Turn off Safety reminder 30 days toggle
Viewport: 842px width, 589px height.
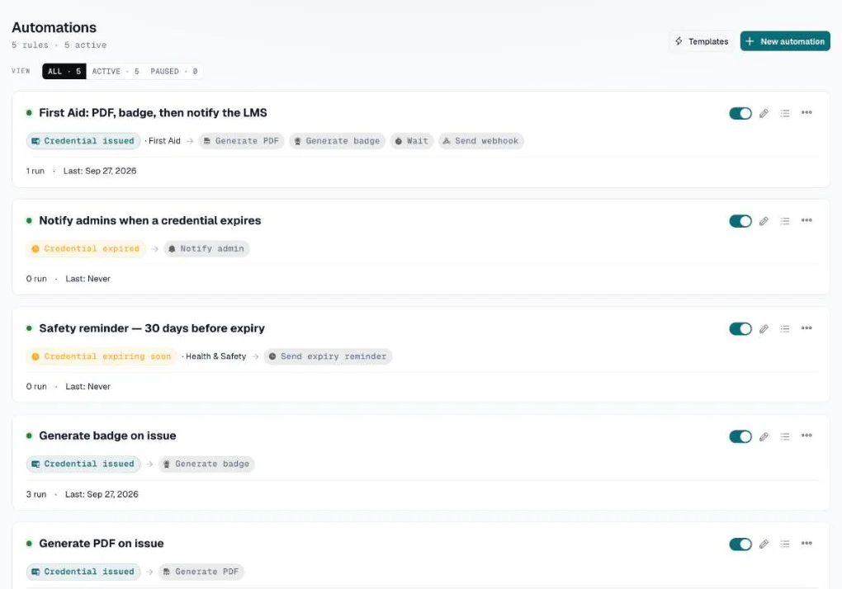740,329
